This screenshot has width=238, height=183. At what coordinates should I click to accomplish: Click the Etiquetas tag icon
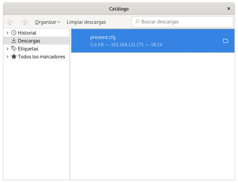click(14, 49)
